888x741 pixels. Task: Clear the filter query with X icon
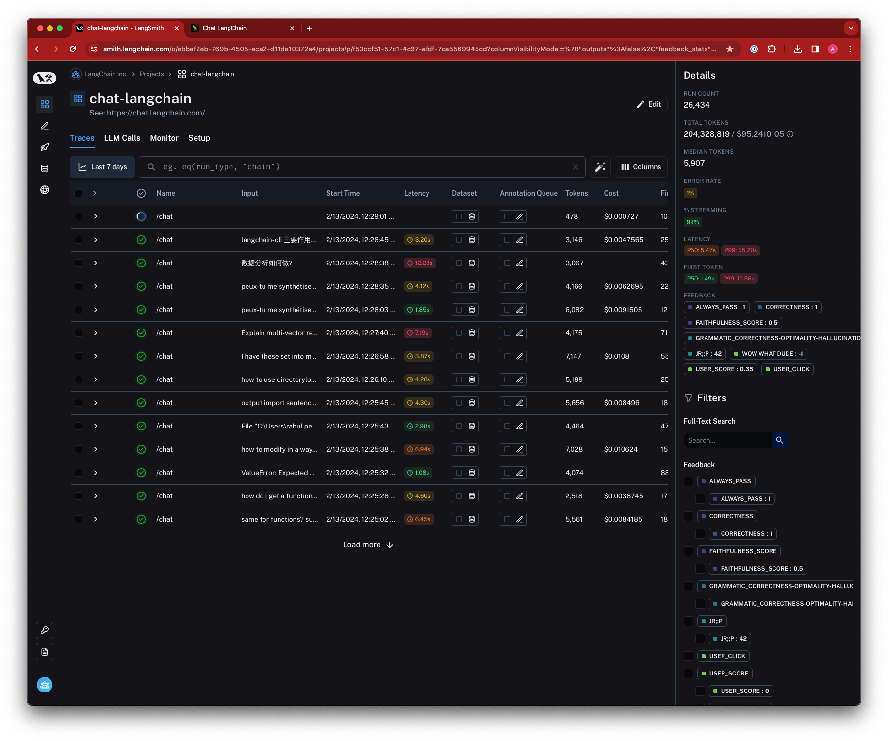click(x=576, y=167)
